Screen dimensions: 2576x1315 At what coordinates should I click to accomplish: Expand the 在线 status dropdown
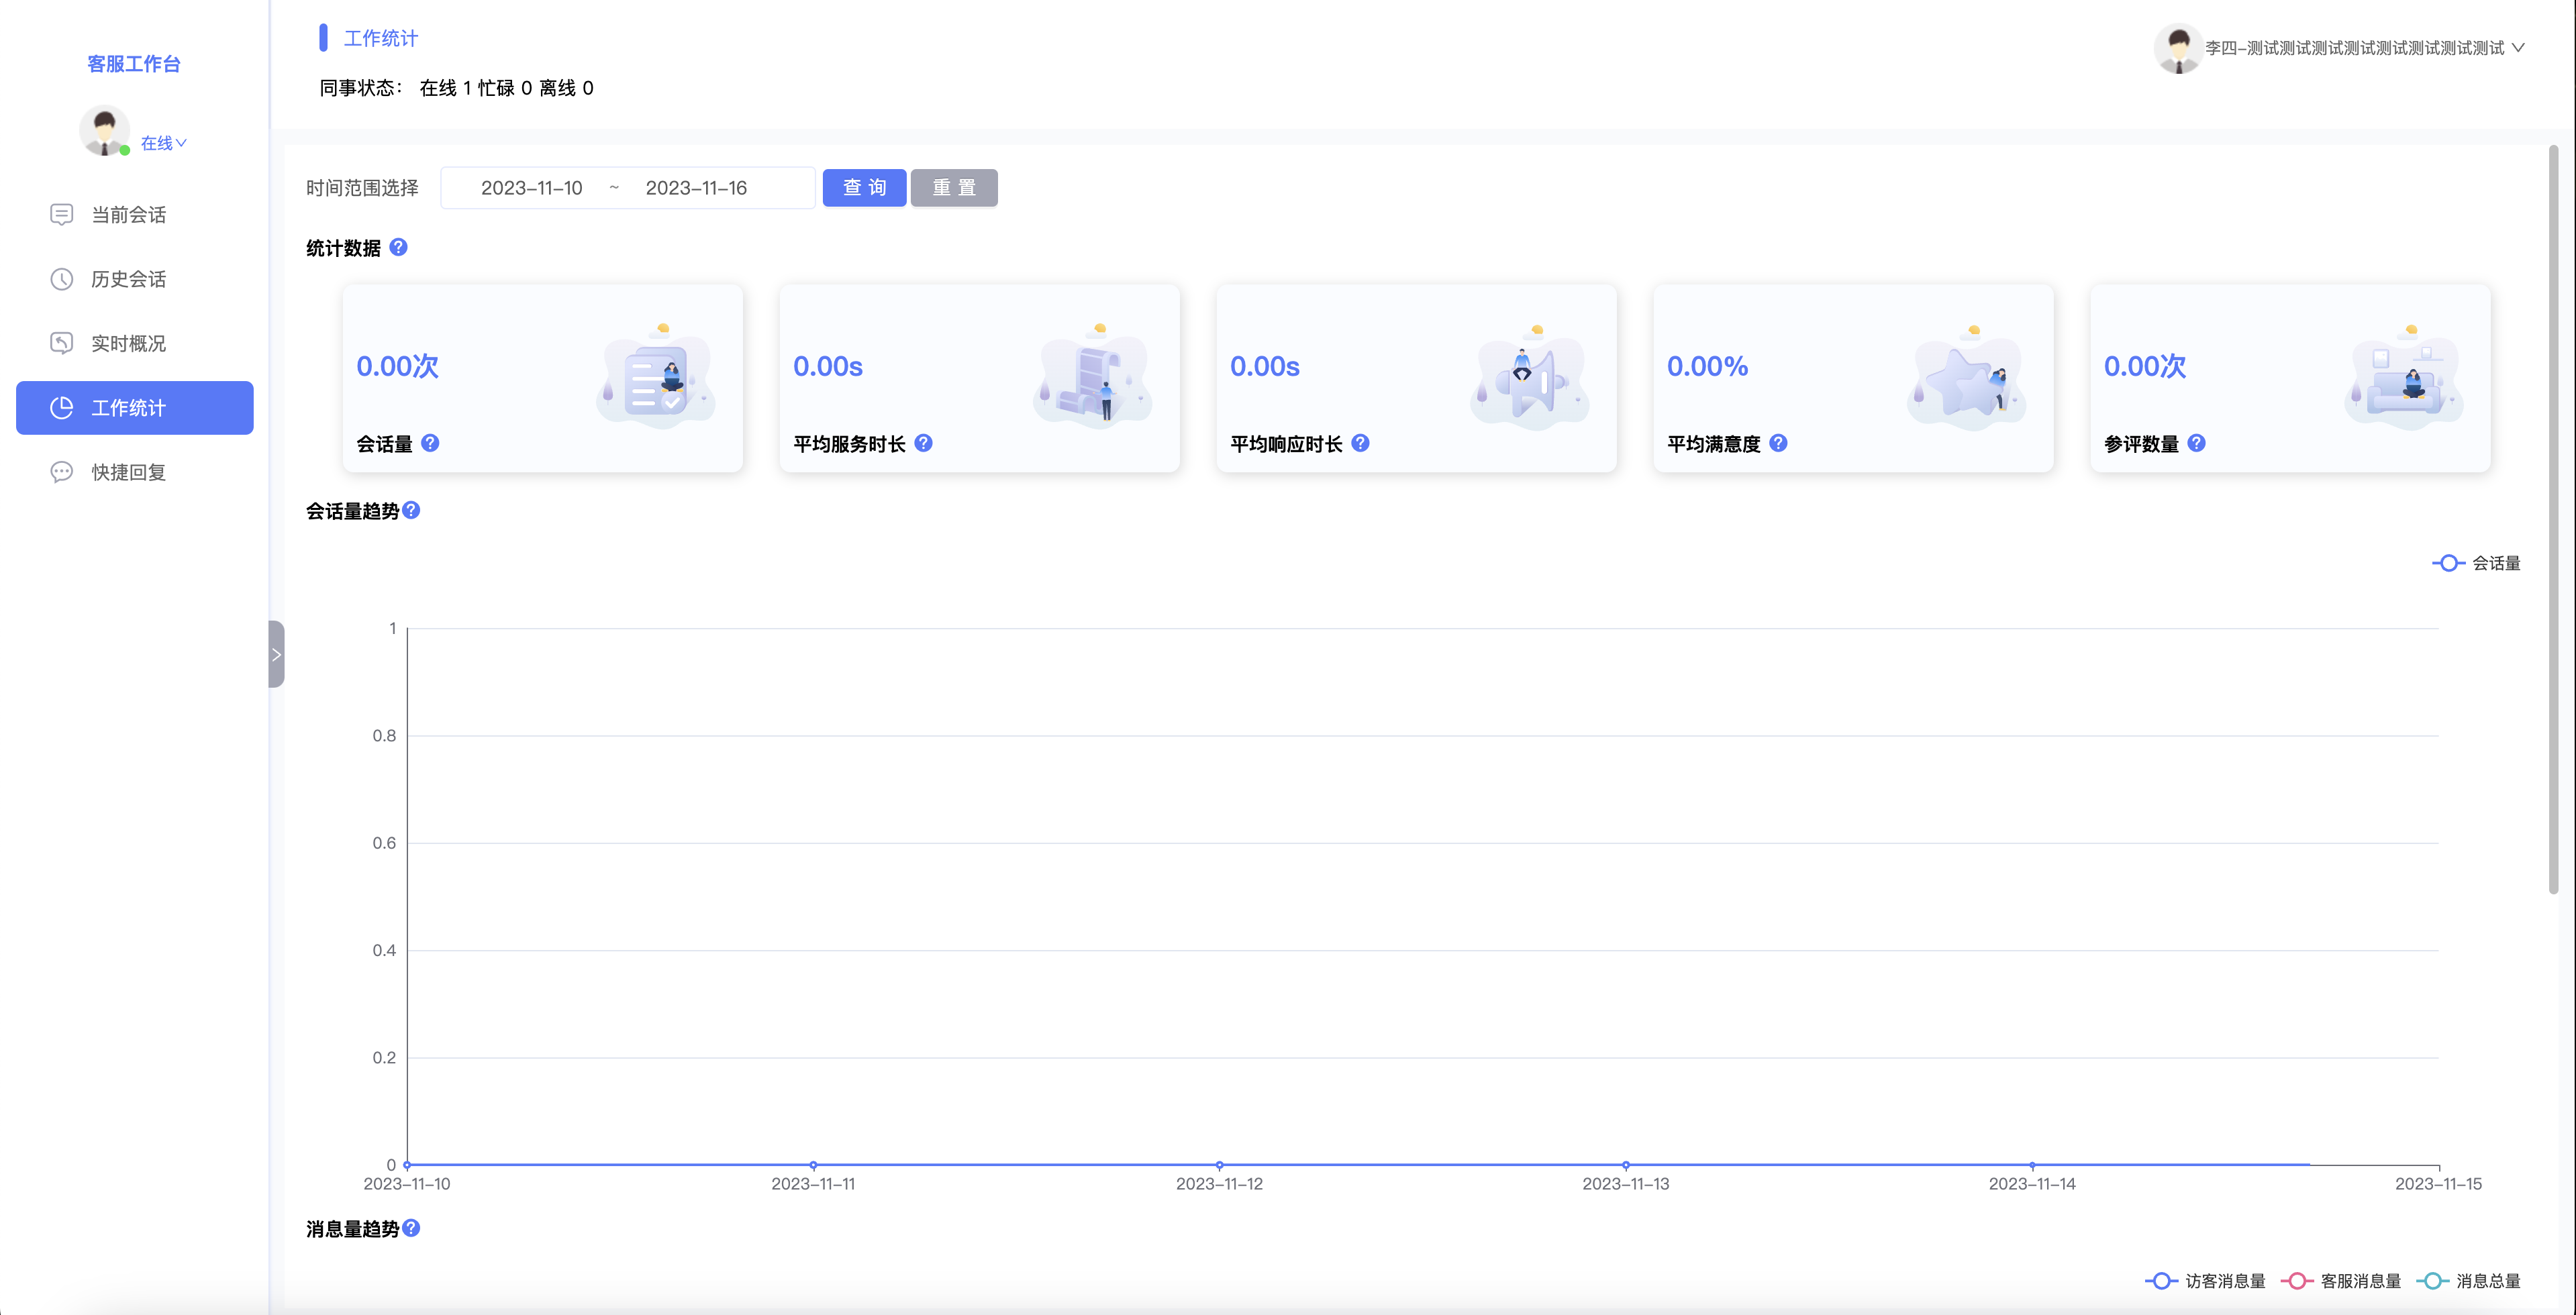(164, 144)
